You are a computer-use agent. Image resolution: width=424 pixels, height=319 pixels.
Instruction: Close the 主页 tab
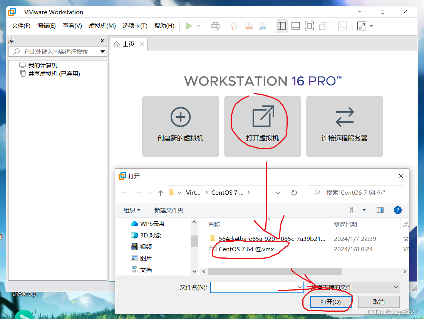click(x=142, y=44)
